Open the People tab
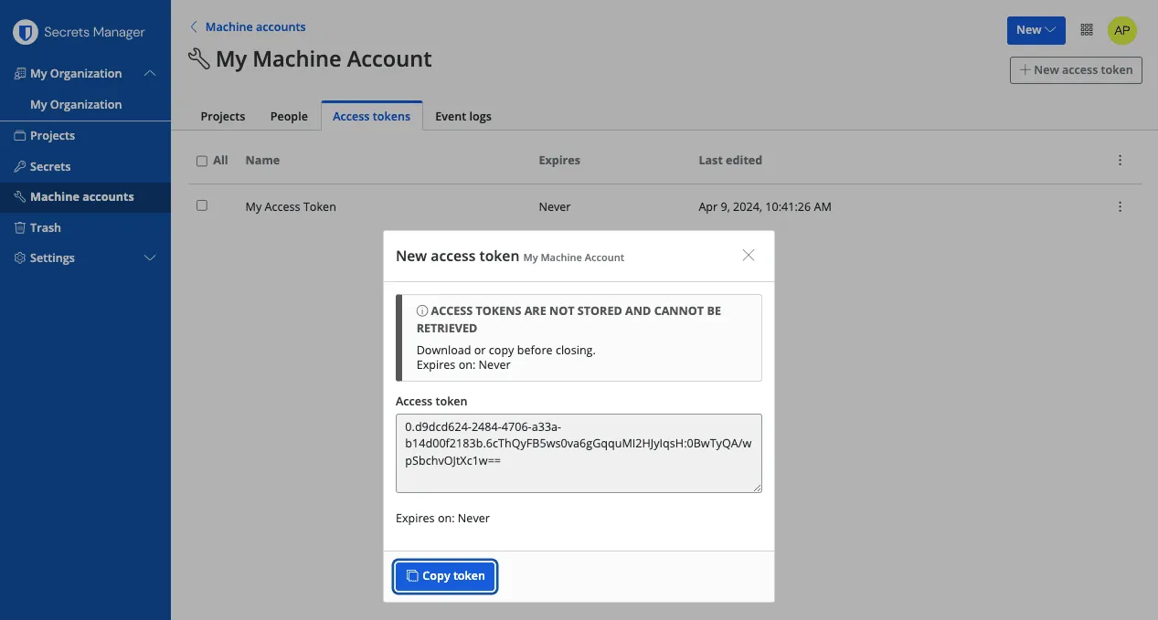The image size is (1158, 620). [x=289, y=116]
